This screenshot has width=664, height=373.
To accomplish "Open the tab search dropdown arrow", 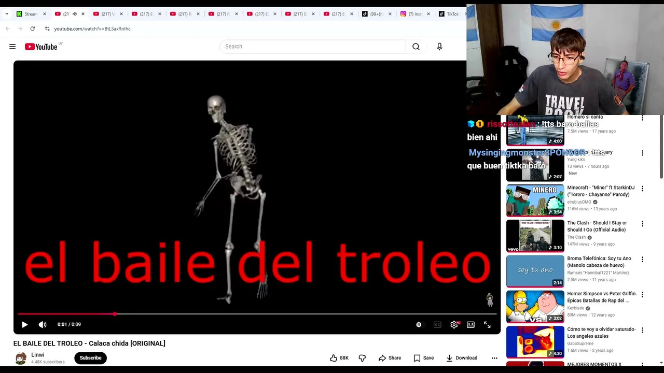I will (x=7, y=14).
